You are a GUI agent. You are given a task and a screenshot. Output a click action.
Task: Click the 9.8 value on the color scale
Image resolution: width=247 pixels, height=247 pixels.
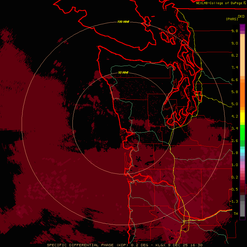click(235, 31)
